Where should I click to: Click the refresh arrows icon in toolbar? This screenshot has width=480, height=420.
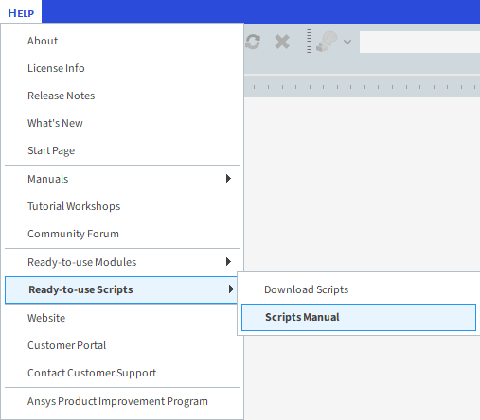(253, 42)
